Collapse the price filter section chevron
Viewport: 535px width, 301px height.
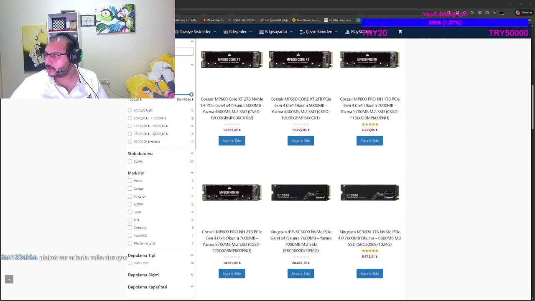pos(192,64)
